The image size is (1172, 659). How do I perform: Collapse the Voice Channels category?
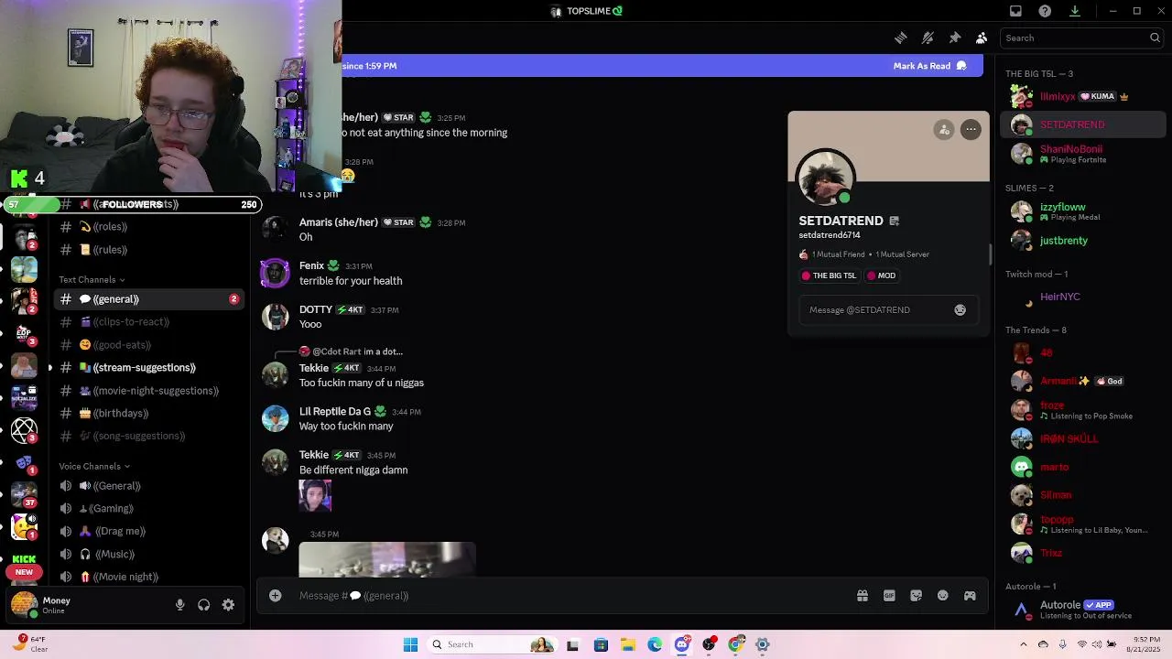coord(94,467)
